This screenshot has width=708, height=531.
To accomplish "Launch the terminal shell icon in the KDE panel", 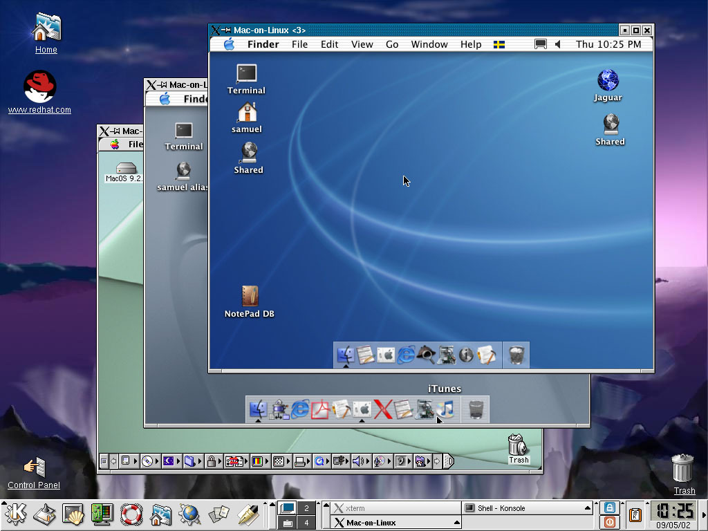I will click(73, 514).
